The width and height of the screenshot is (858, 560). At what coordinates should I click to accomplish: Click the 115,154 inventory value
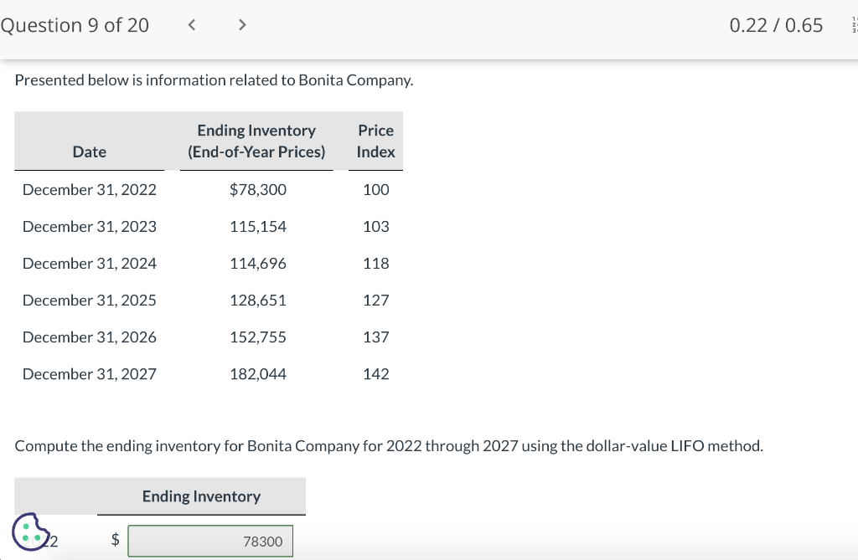[258, 226]
